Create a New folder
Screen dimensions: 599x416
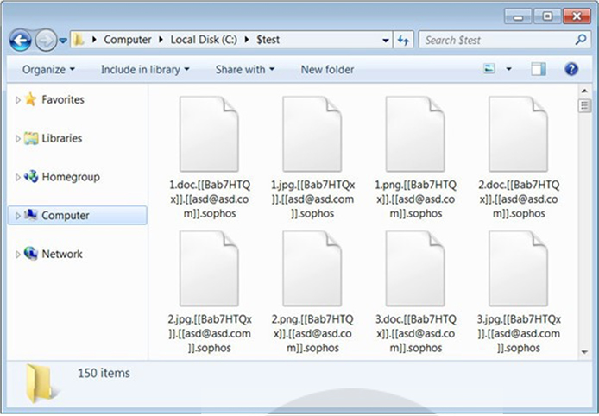[x=327, y=70]
